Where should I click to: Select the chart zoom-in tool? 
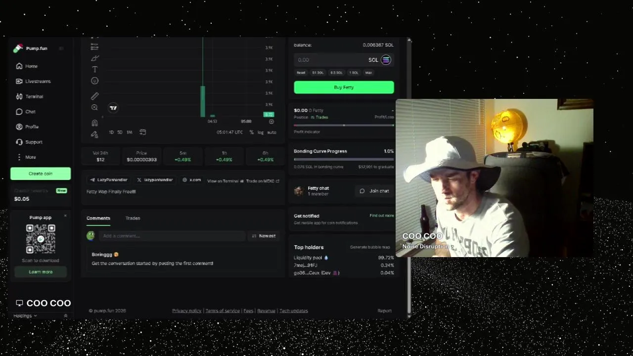click(94, 107)
